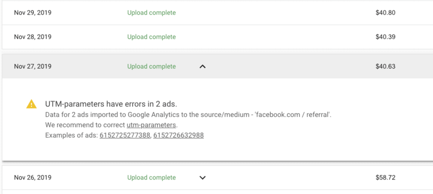Select the Nov 28, 2019 row date

[33, 37]
